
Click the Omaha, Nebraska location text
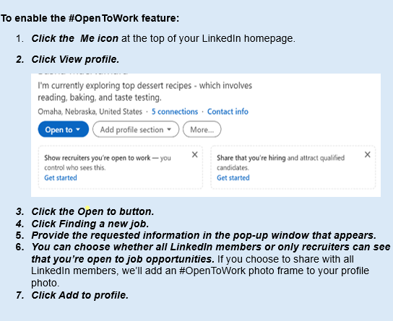90,112
